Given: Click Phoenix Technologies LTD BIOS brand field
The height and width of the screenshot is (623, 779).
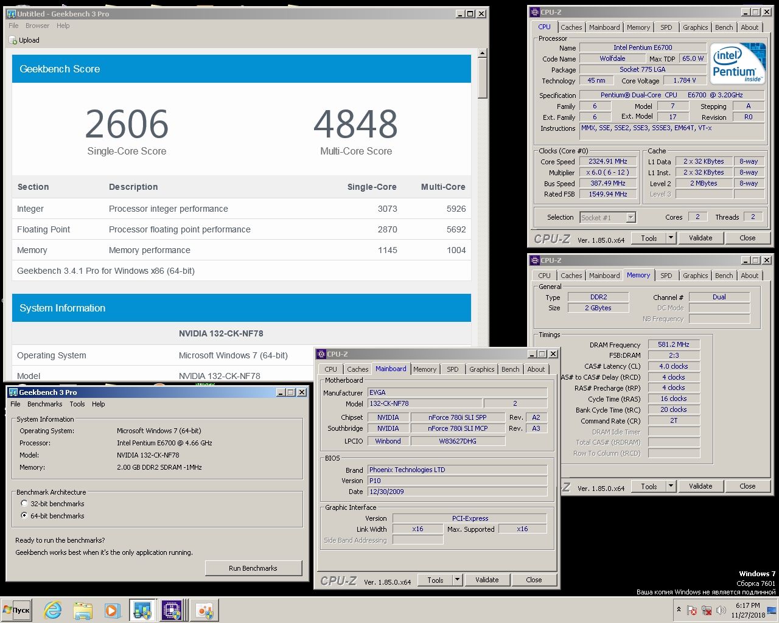Looking at the screenshot, I should (457, 470).
